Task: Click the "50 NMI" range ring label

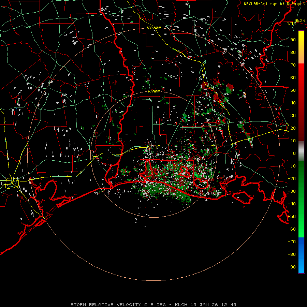Action: tap(153, 91)
